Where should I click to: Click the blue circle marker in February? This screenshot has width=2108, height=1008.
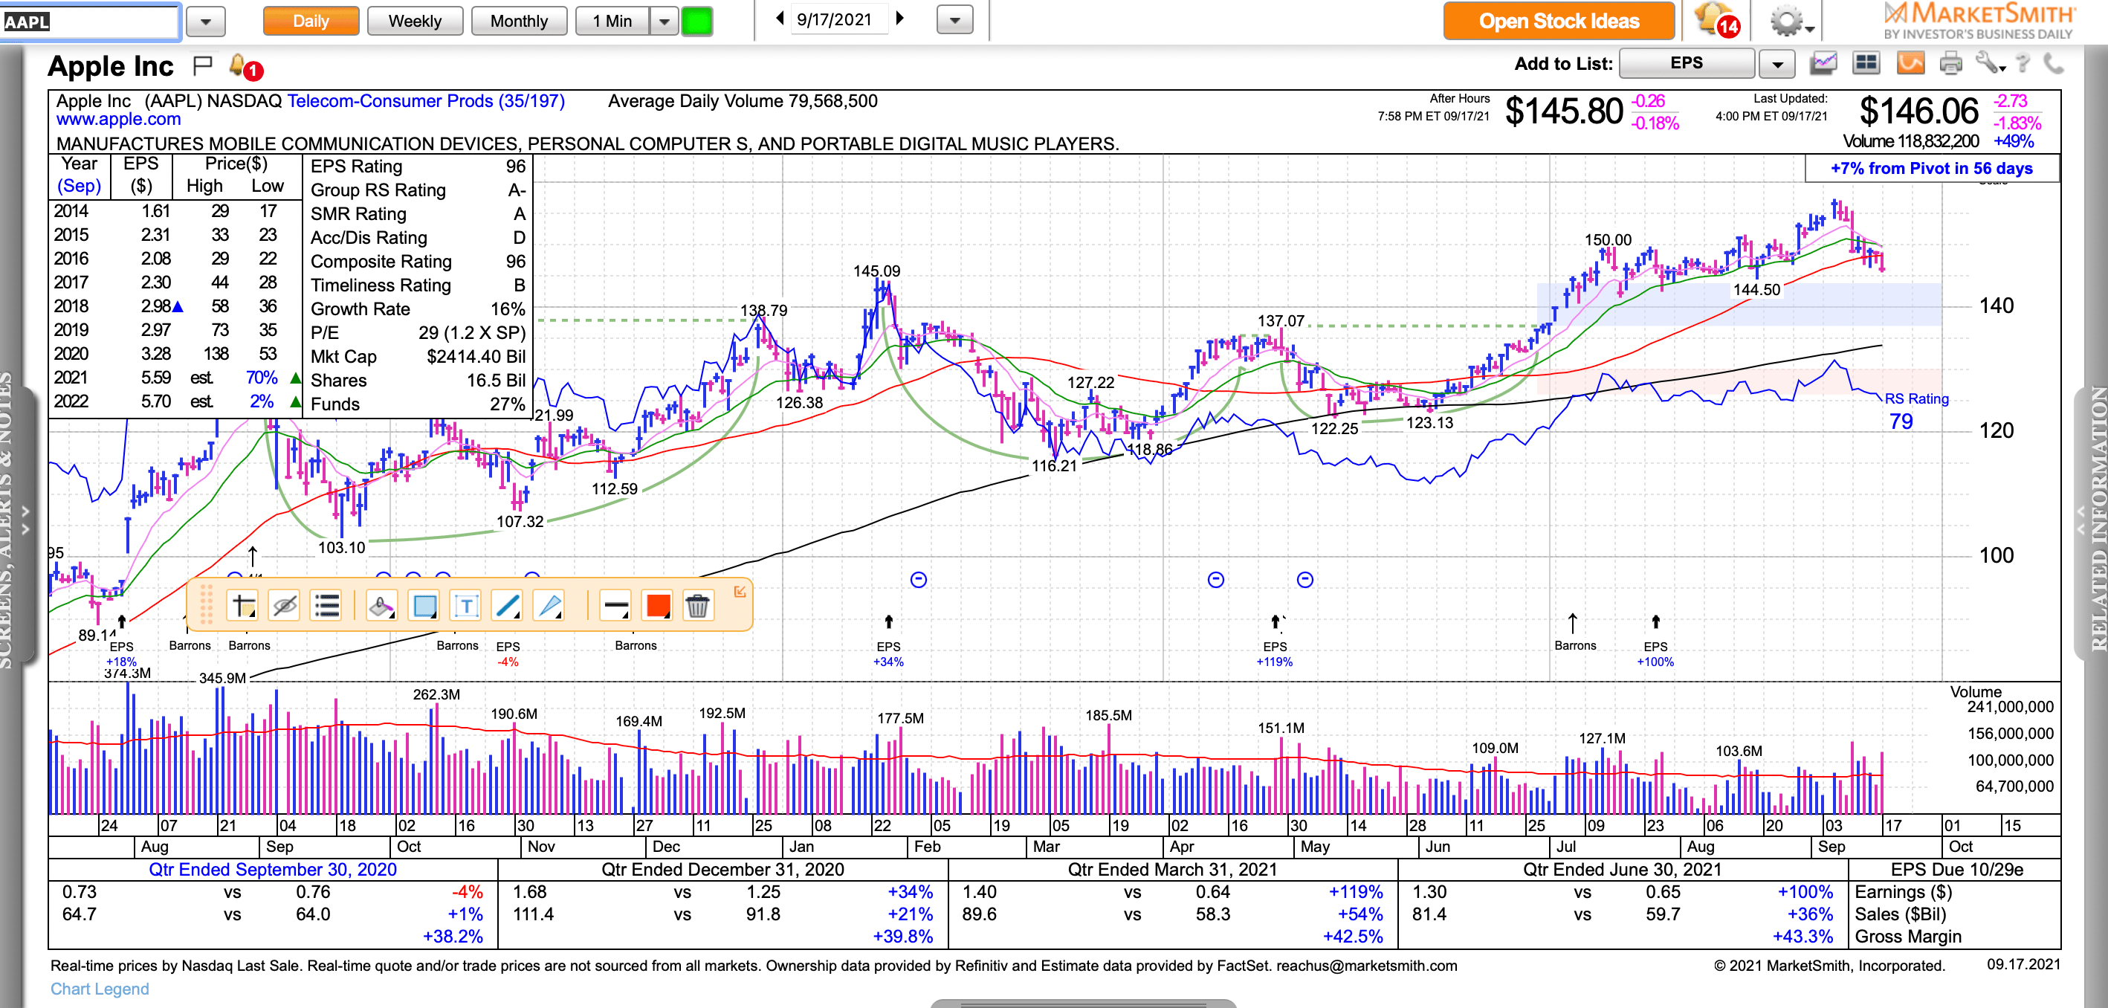click(919, 580)
